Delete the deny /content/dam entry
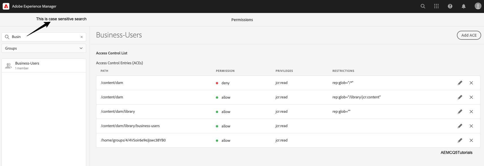Viewport: 484px width, 166px height. [x=471, y=83]
